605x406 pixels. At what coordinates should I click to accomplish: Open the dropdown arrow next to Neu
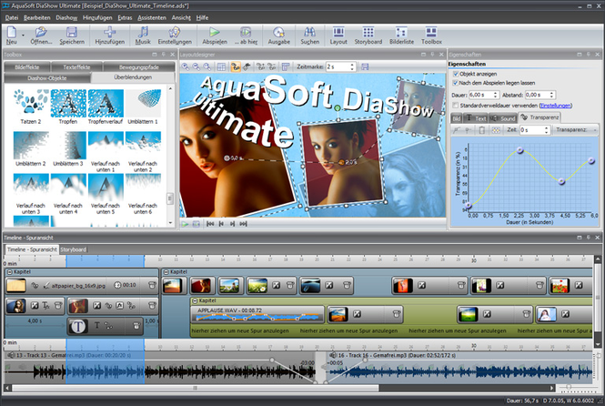tap(23, 36)
